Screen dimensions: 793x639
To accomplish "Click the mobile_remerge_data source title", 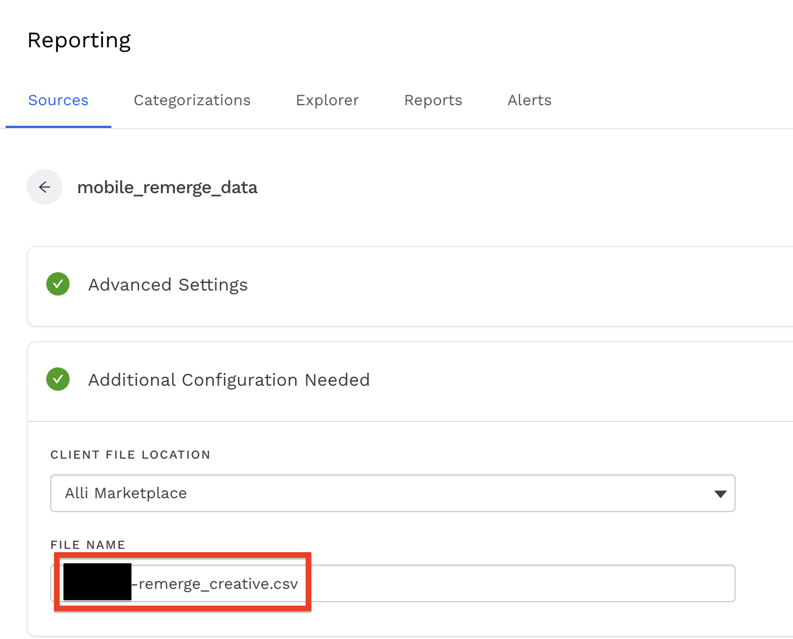I will [x=167, y=188].
